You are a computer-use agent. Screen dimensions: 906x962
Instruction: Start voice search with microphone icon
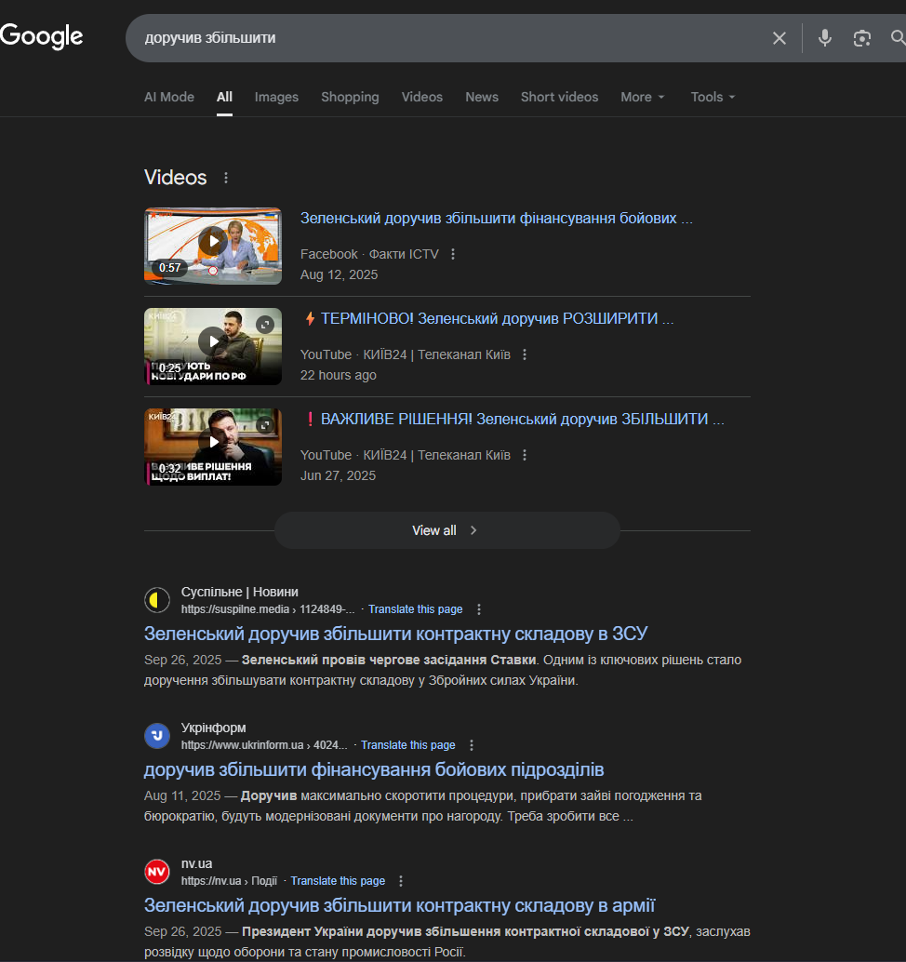[824, 38]
